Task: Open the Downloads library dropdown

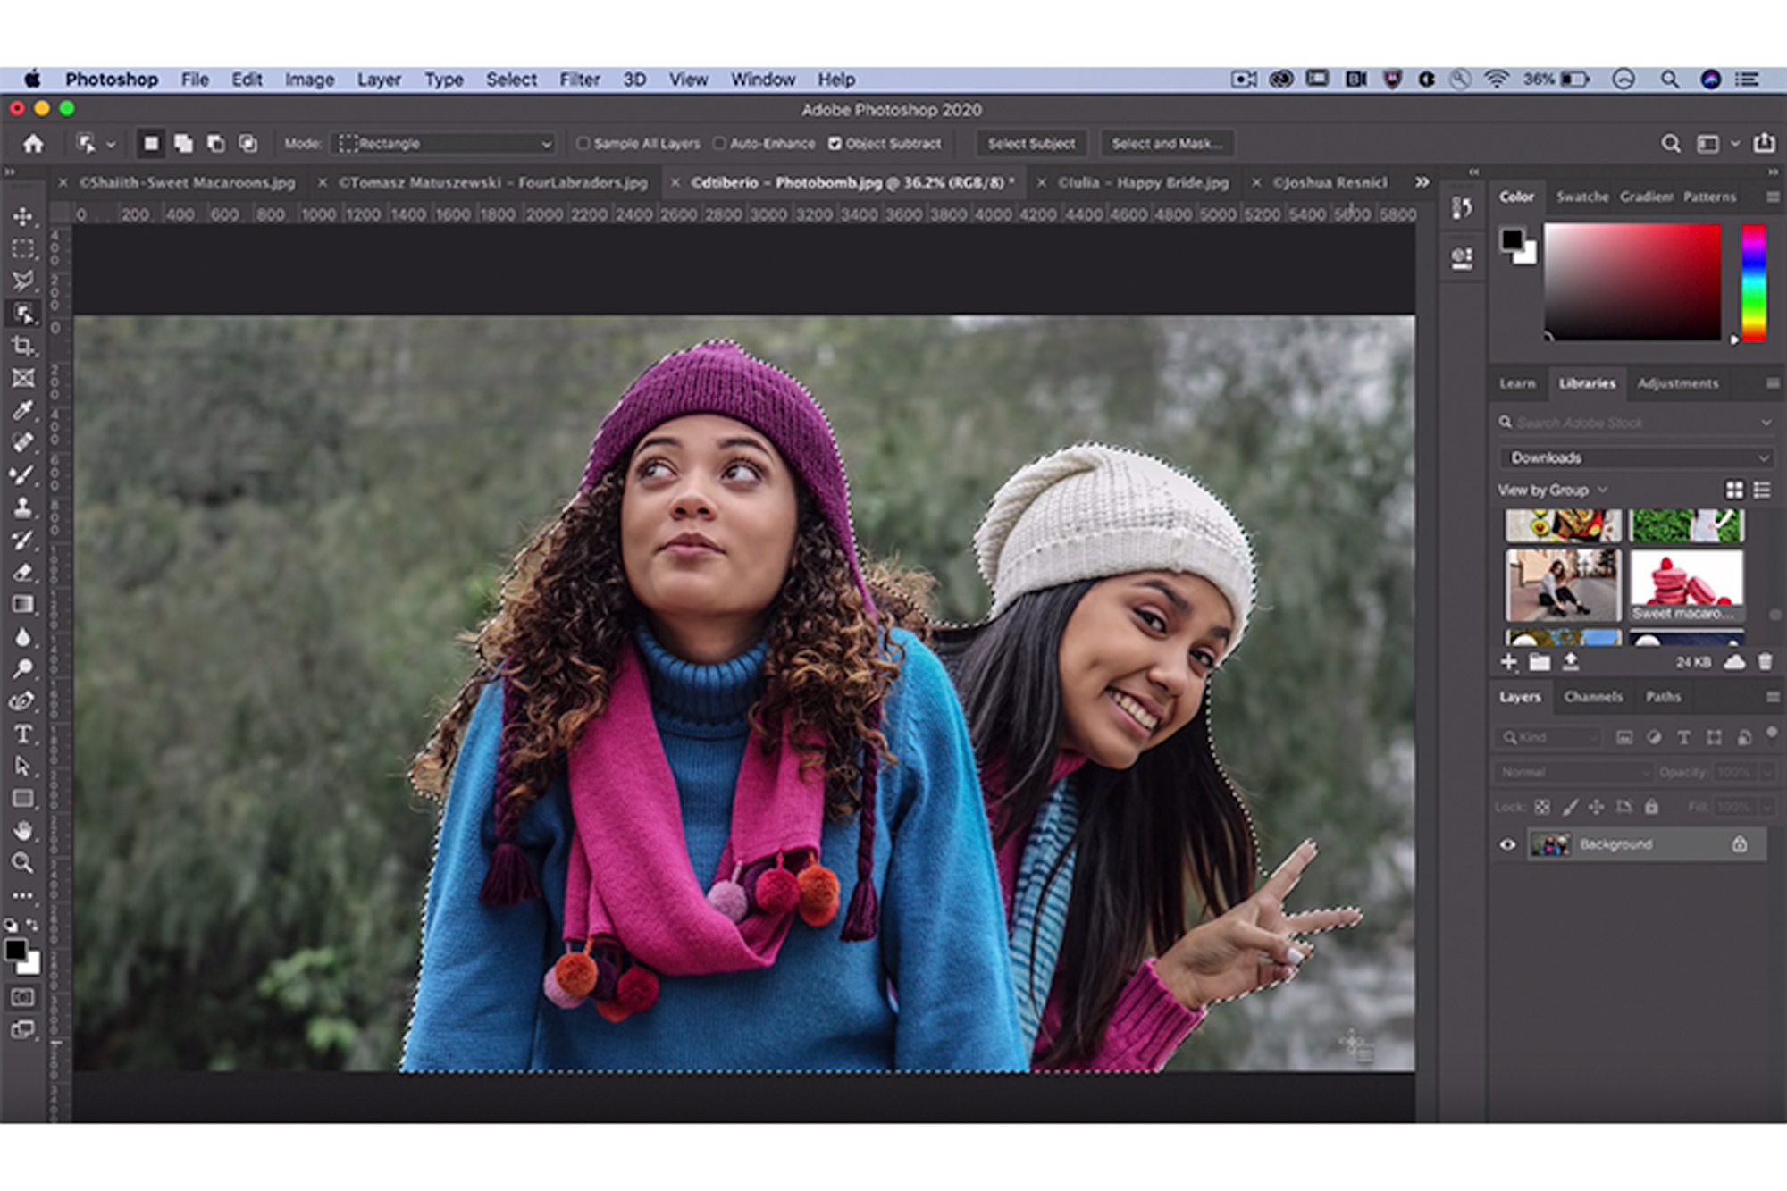Action: (x=1636, y=457)
